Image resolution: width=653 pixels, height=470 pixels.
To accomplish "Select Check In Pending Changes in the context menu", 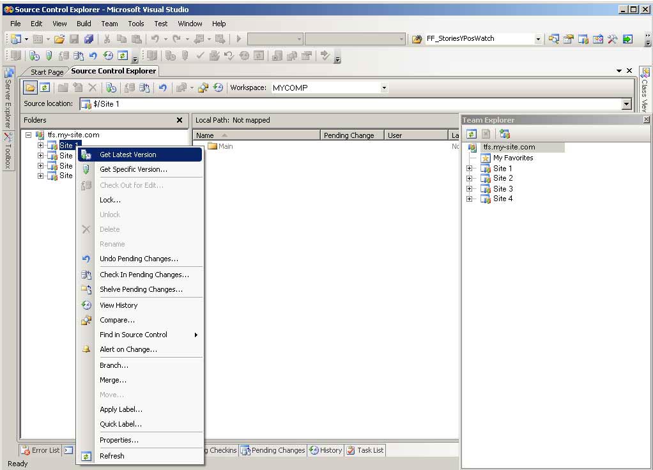I will (141, 275).
